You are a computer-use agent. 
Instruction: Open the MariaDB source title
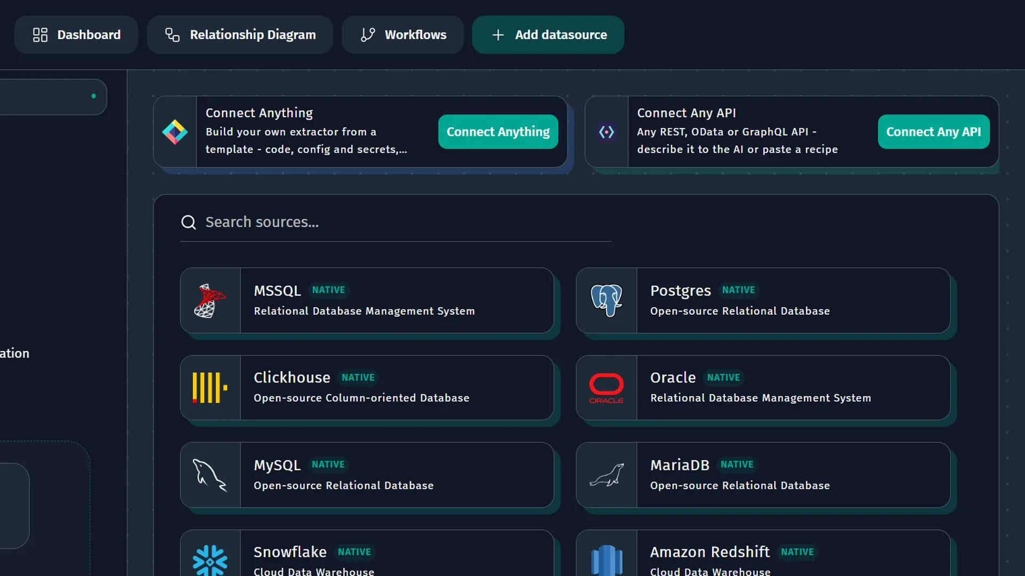[680, 465]
